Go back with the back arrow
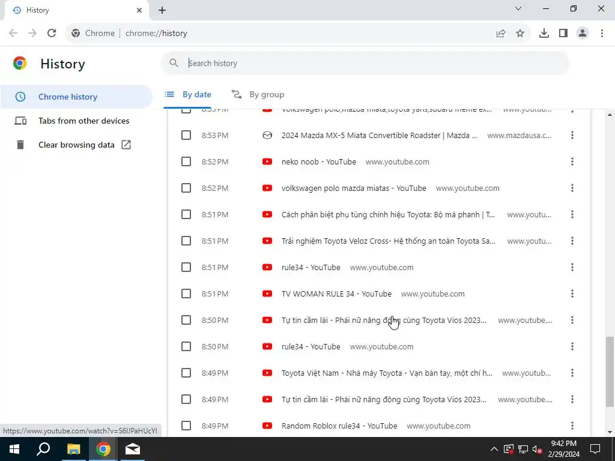 click(13, 34)
